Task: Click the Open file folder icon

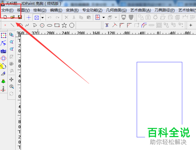Action: 13,17
